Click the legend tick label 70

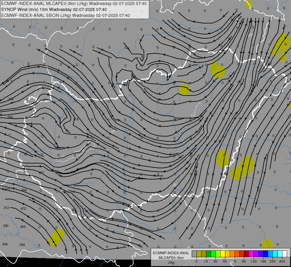(235, 261)
